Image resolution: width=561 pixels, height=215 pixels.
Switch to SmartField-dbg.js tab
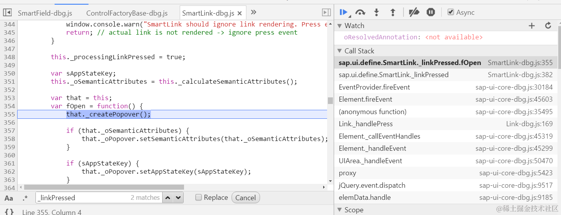[45, 13]
